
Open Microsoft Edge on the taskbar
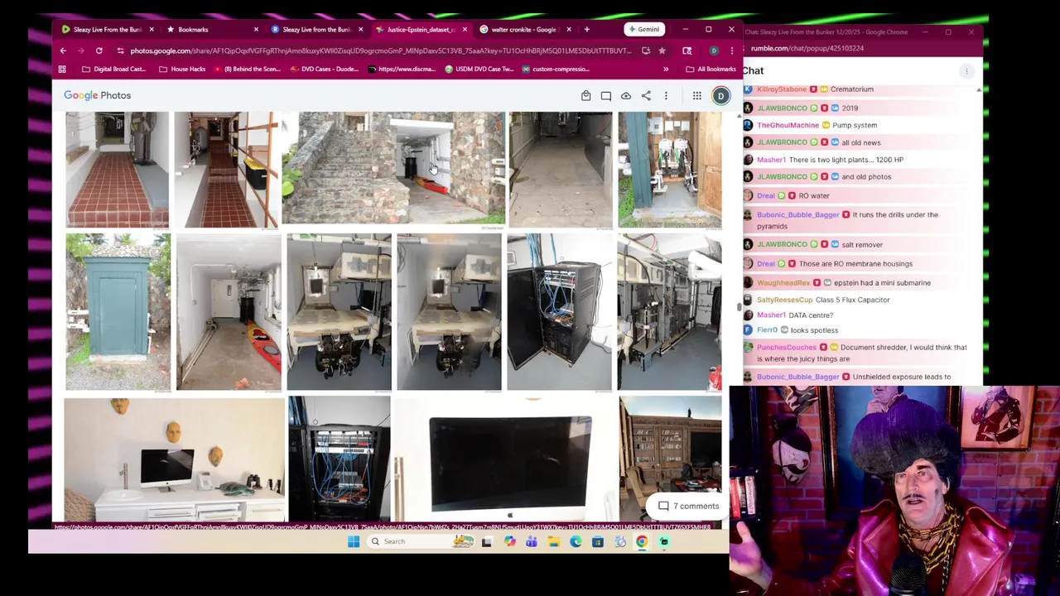coord(576,541)
